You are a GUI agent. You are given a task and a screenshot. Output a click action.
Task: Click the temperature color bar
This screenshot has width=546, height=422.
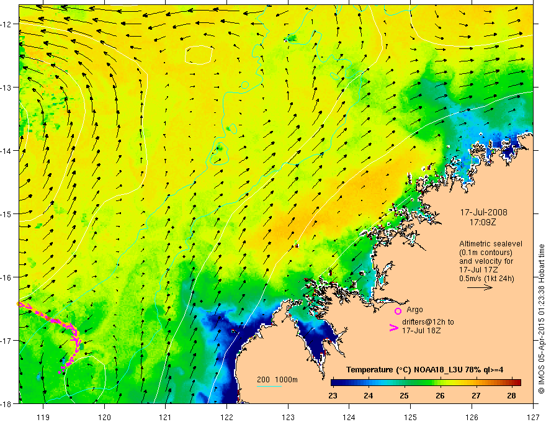(426, 382)
